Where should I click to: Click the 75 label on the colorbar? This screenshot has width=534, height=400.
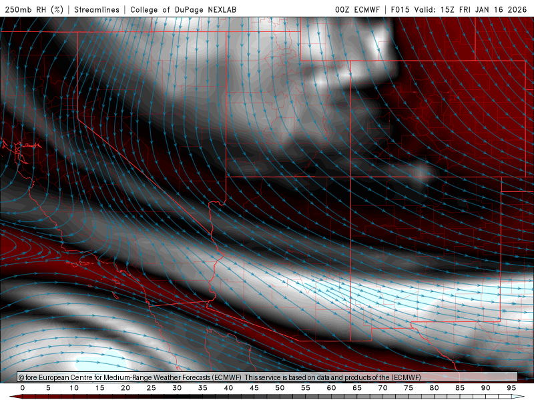[x=409, y=388]
